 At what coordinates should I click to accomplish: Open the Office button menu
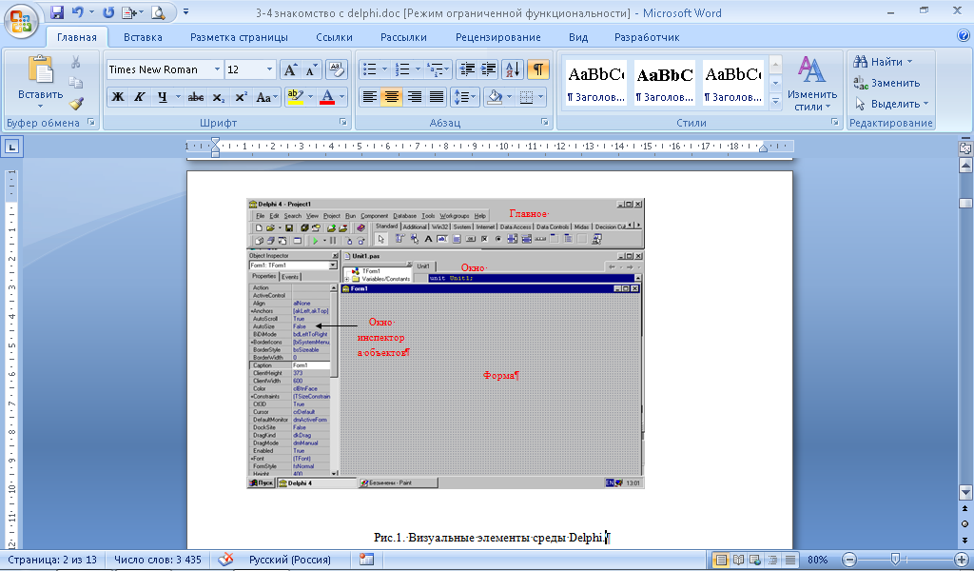click(x=21, y=21)
